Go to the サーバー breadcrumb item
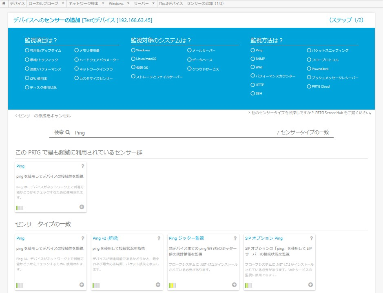Screen dimensions: 383x293 point(141,3)
